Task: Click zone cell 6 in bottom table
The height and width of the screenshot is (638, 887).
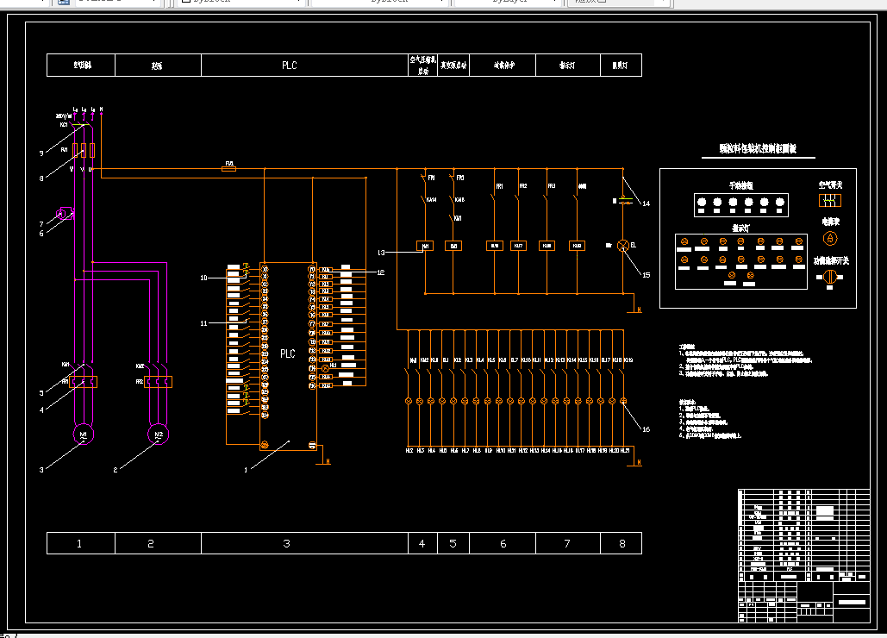Action: (x=503, y=543)
